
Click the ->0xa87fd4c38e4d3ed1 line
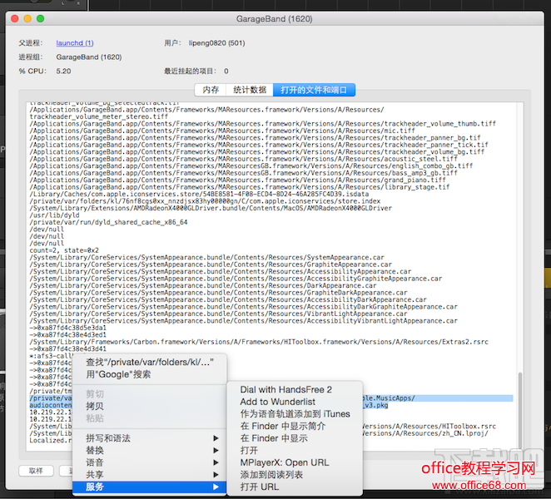(67, 334)
